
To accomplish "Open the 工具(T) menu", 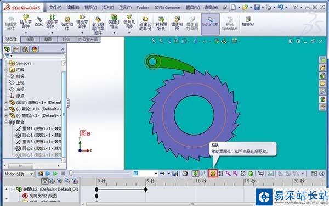I will pyautogui.click(x=125, y=8).
